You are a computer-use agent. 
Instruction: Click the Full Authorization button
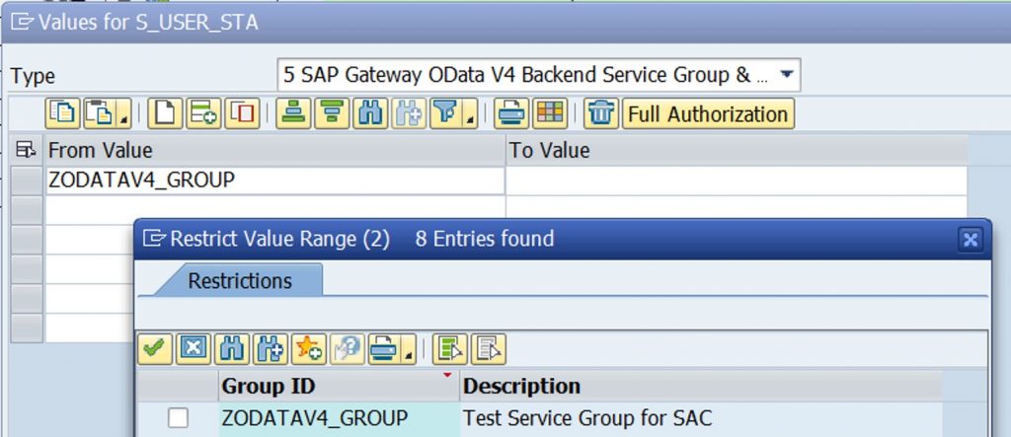708,114
